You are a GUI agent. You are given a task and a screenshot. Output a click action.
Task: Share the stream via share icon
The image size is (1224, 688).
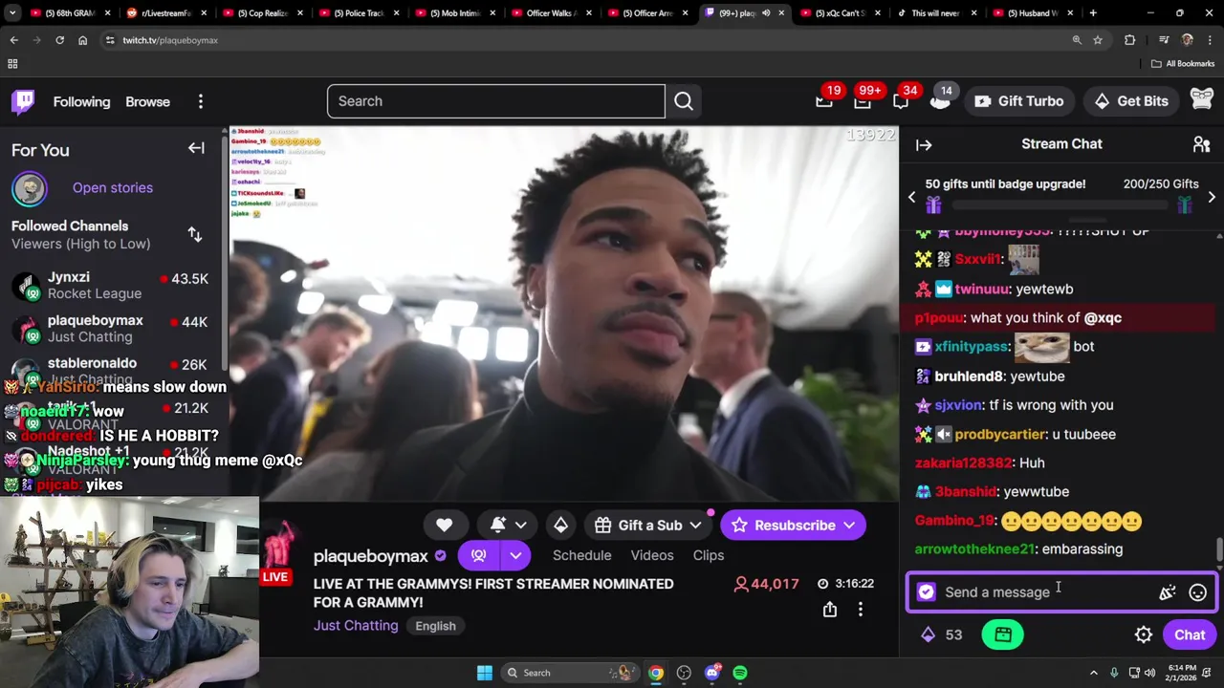click(x=830, y=609)
